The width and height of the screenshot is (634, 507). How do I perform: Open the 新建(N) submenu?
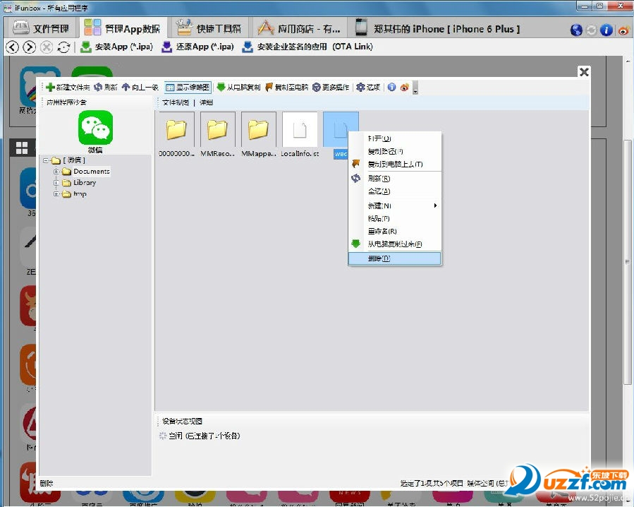(x=395, y=205)
